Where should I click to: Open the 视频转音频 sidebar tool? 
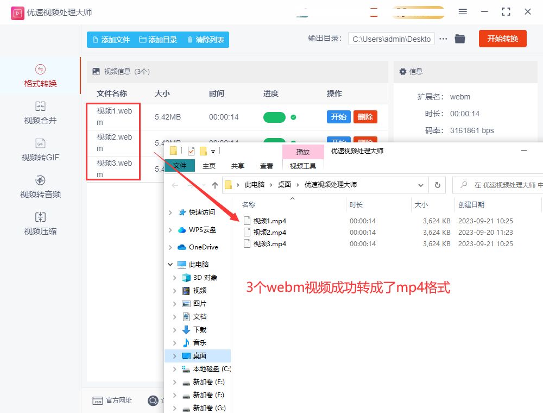click(40, 187)
